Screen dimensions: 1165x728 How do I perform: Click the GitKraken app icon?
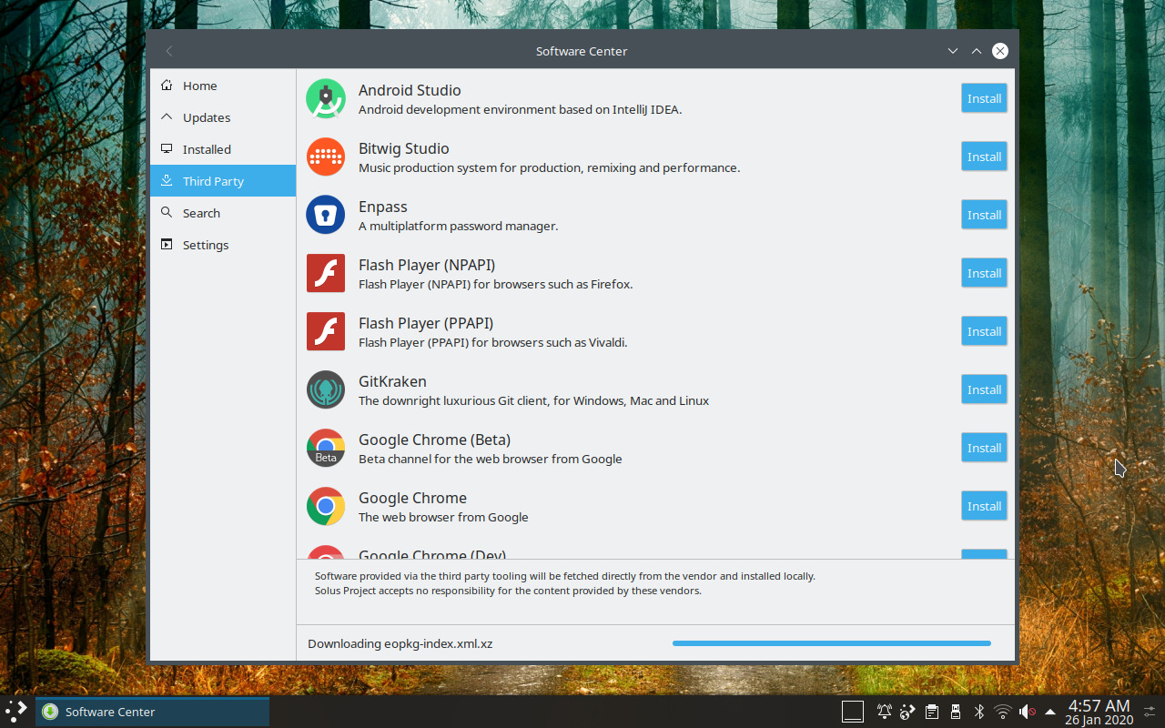[x=325, y=389]
